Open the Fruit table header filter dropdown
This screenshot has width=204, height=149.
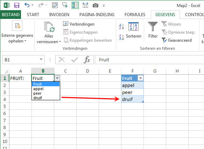pyautogui.click(x=140, y=78)
